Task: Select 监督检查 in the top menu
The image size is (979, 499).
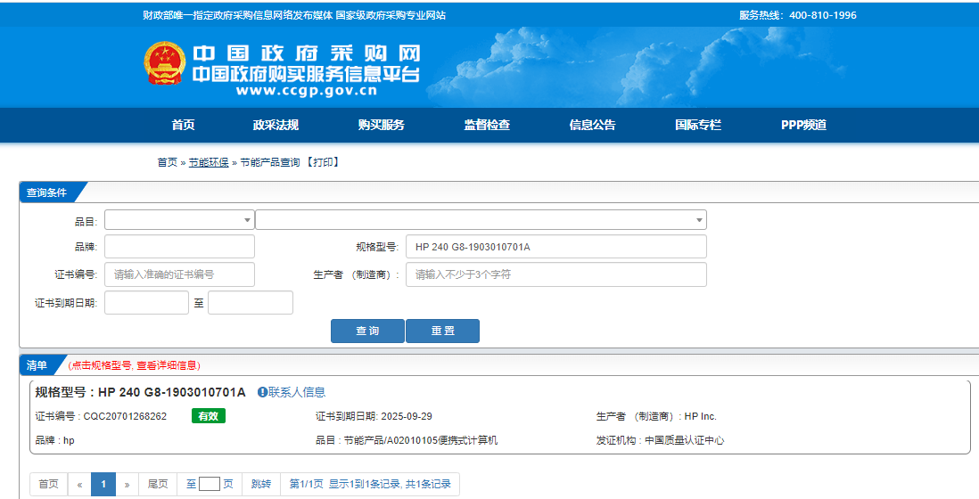Action: (487, 125)
